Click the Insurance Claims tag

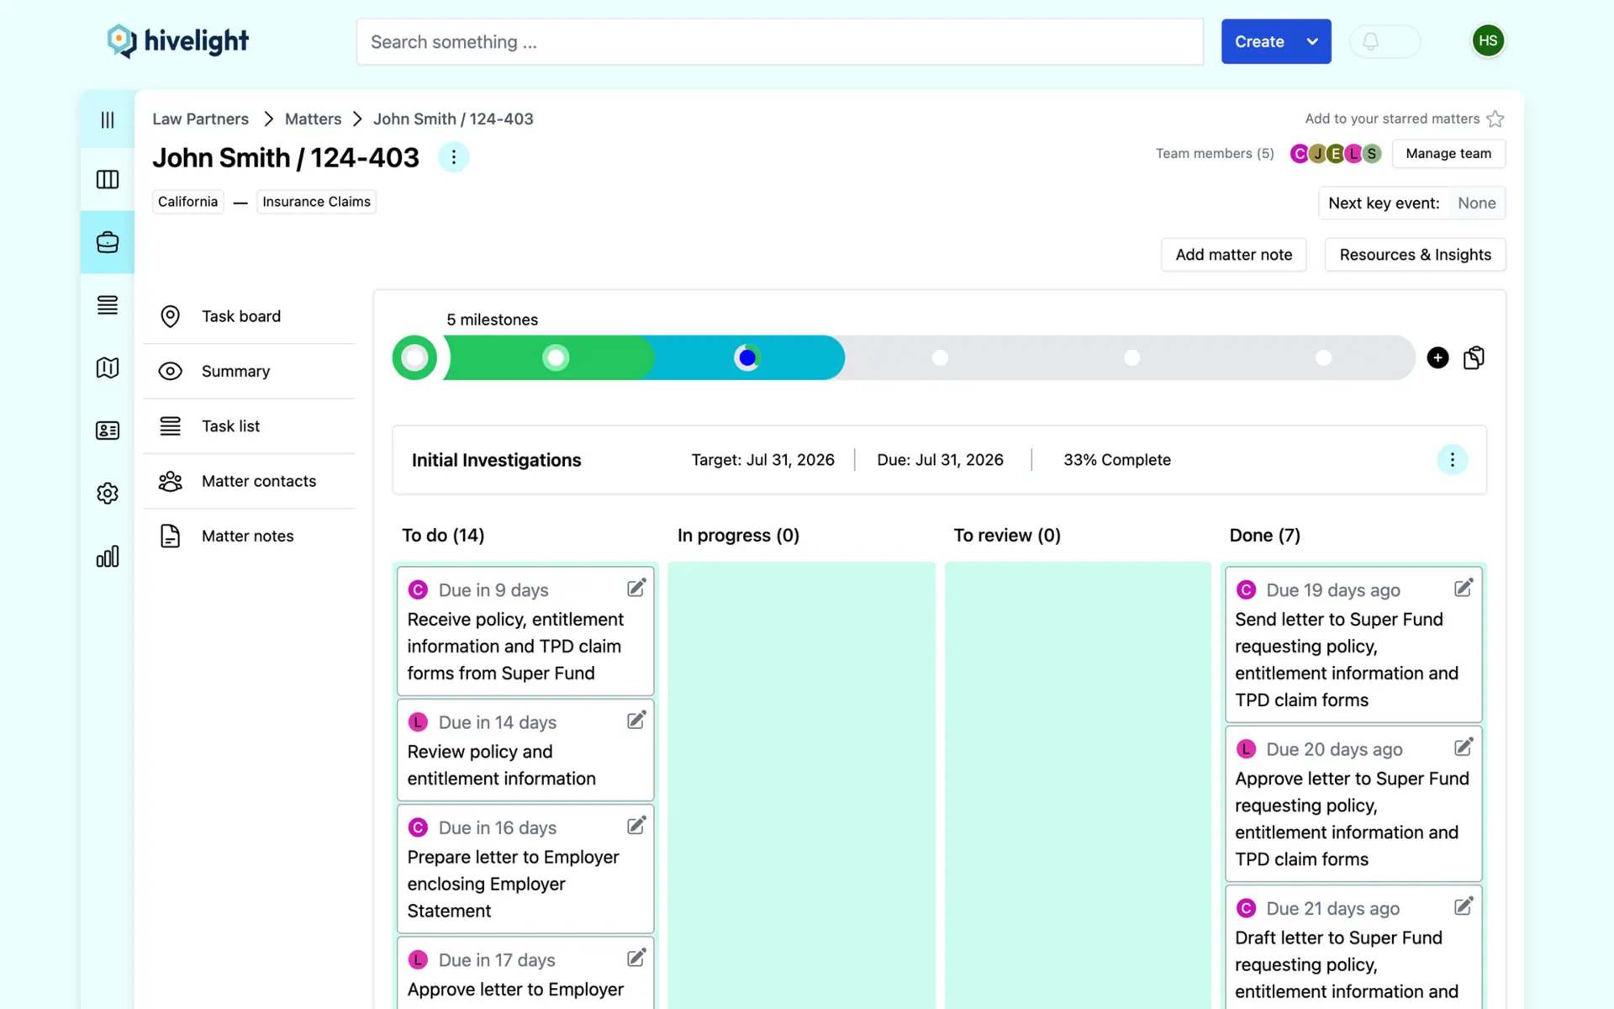coord(316,202)
